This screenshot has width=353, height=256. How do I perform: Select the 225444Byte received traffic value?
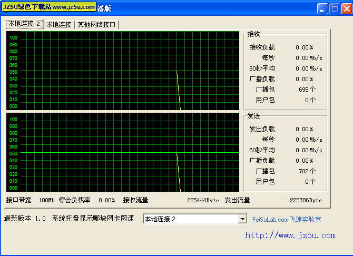(203, 200)
